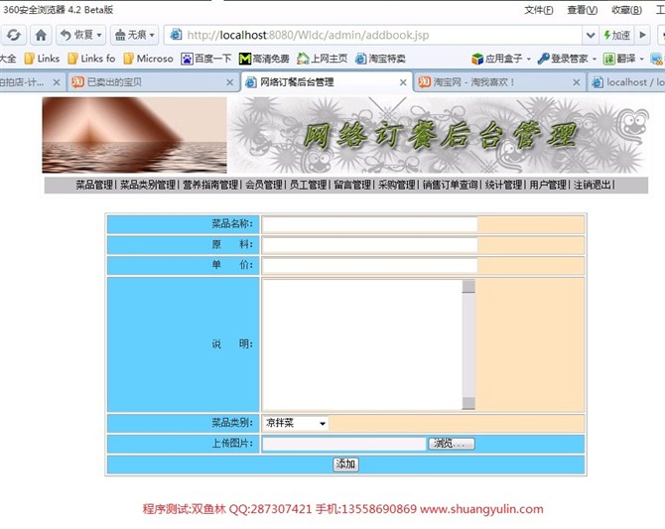Click the 浏览 browse file button
Image resolution: width=665 pixels, height=529 pixels.
pyautogui.click(x=452, y=444)
